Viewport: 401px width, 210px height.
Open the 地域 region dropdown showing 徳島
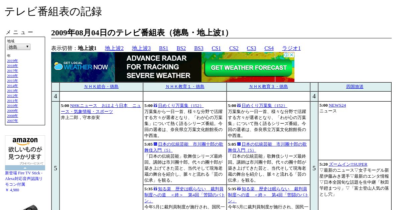pos(19,47)
